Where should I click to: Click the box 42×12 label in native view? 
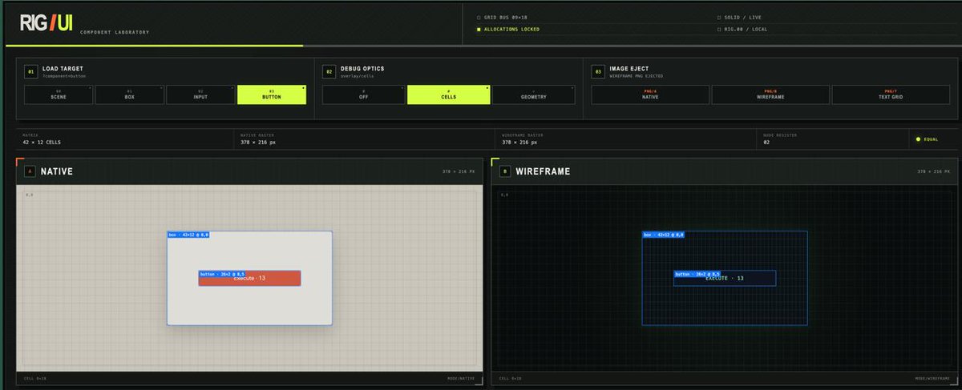click(x=188, y=235)
